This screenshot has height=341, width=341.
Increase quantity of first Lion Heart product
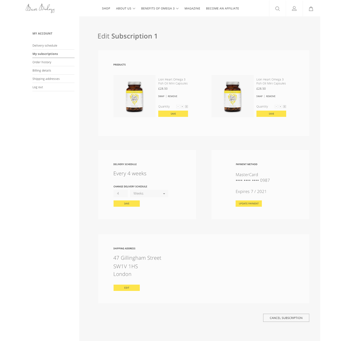pyautogui.click(x=182, y=107)
